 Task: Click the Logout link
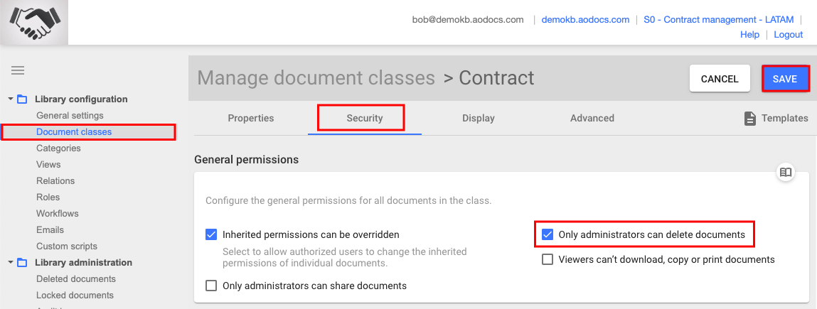point(788,34)
